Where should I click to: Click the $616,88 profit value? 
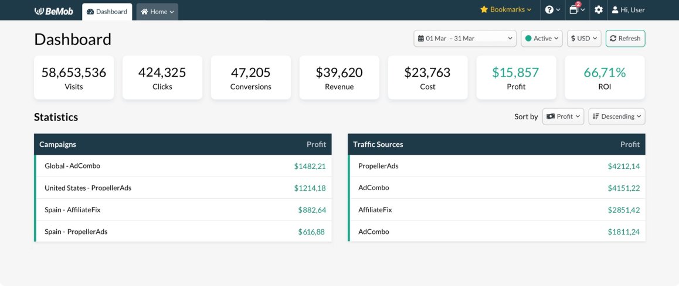(x=311, y=232)
